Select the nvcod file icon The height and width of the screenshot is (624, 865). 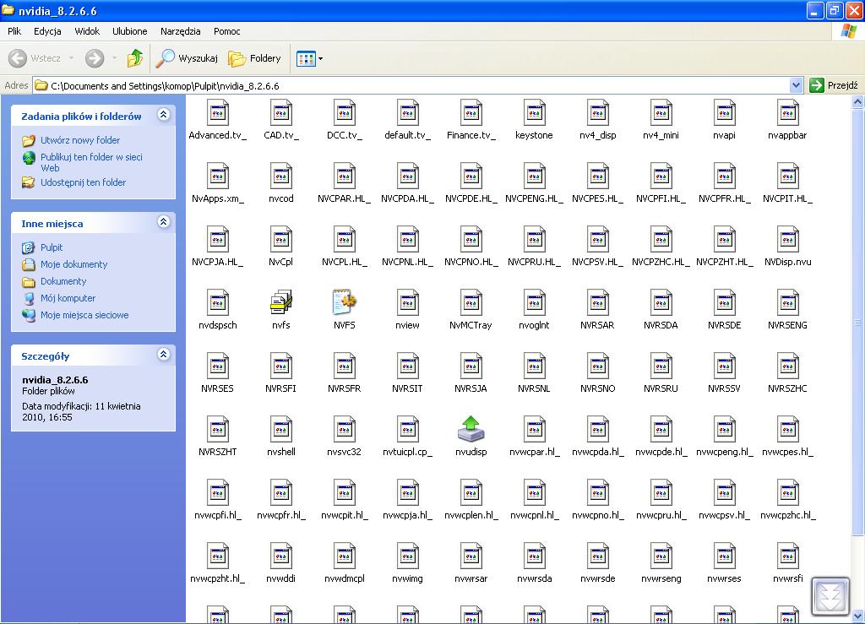coord(280,176)
